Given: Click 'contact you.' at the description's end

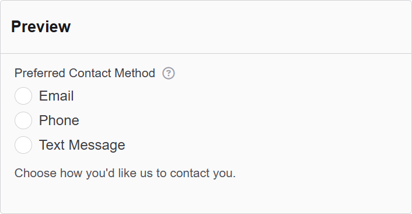Looking at the screenshot, I should tap(203, 173).
